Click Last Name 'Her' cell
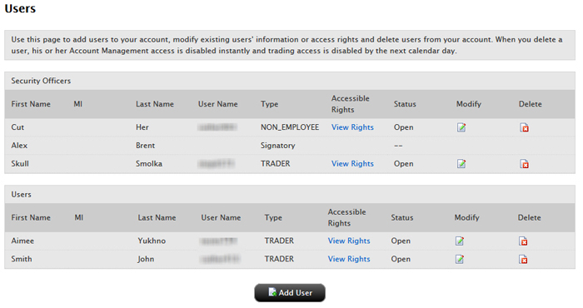Screen dimensions: 583x308 pyautogui.click(x=142, y=127)
